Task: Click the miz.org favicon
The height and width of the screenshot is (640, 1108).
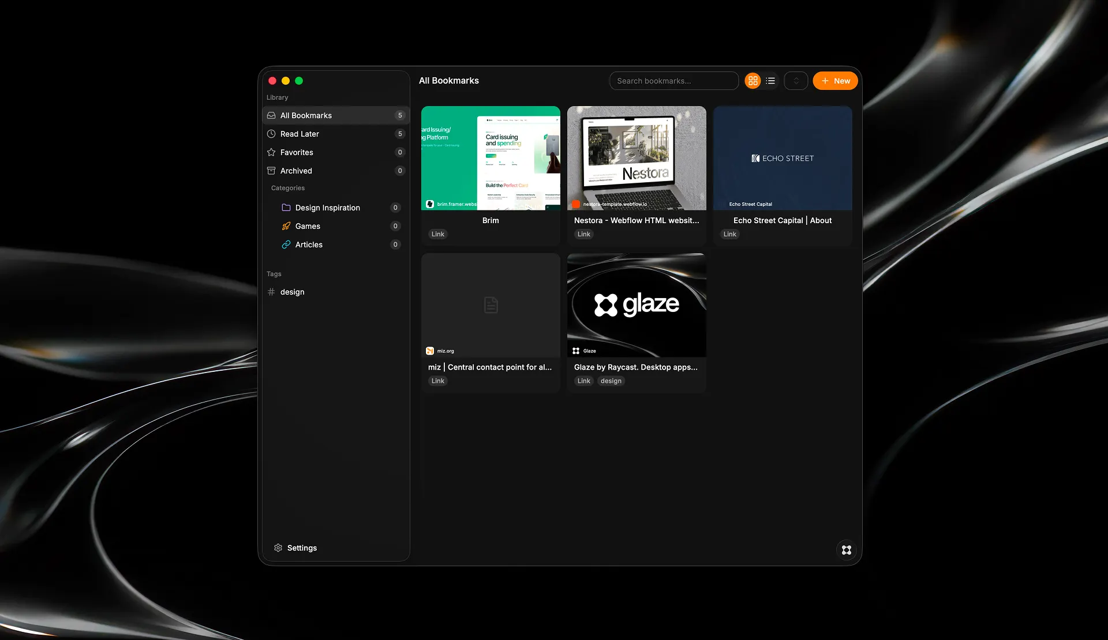Action: pos(430,351)
